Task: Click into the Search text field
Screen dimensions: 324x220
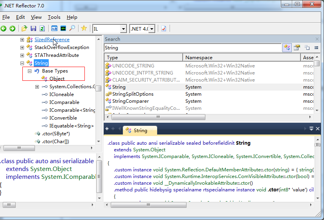Action: click(192, 48)
